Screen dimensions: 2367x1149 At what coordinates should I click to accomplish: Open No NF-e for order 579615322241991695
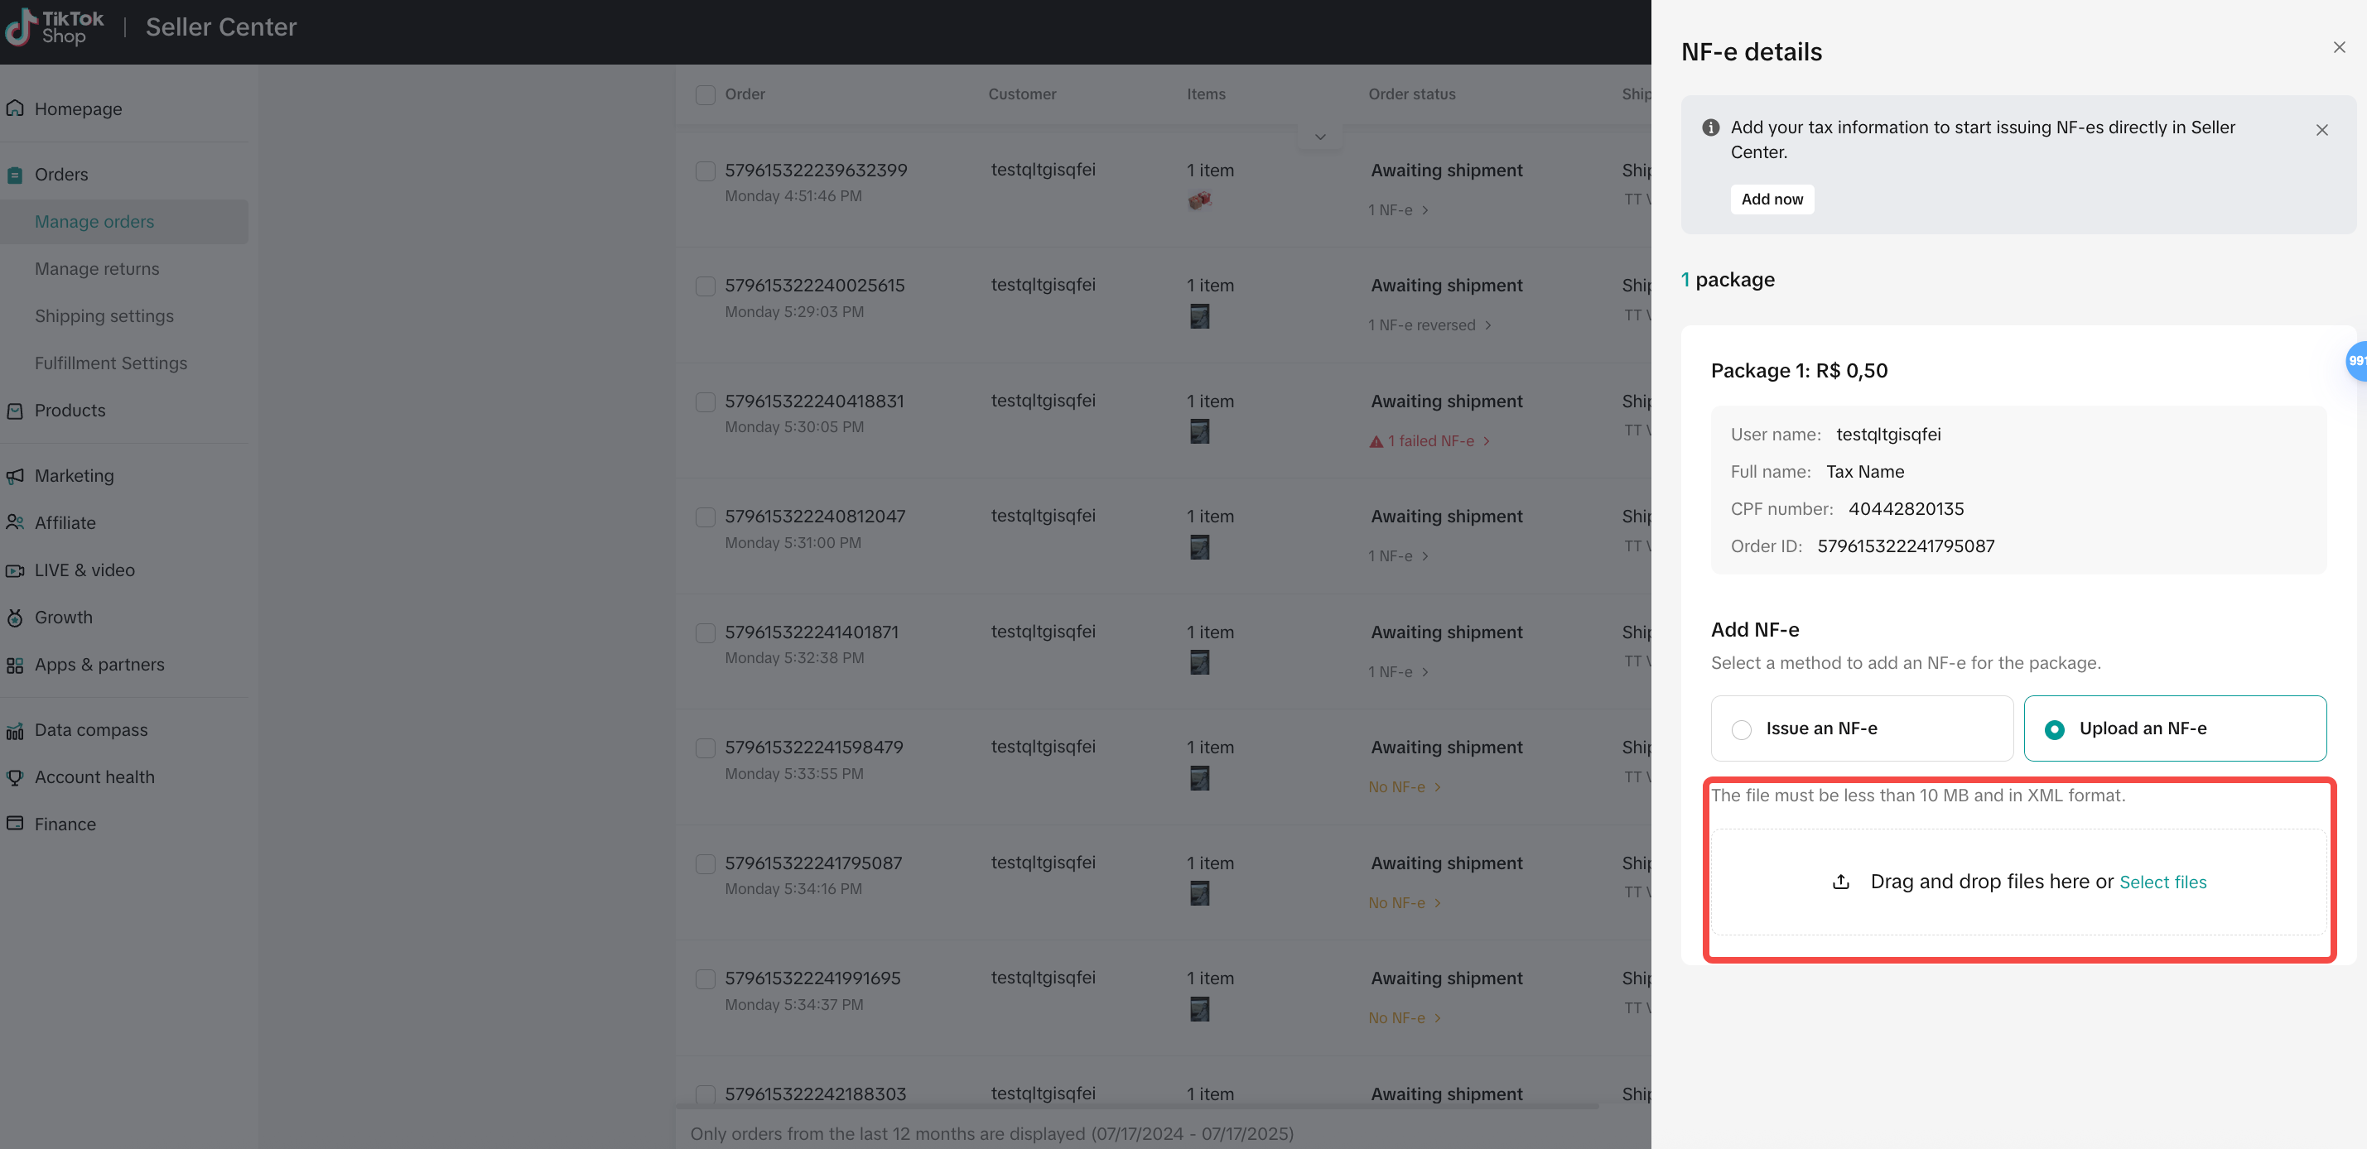tap(1404, 1017)
